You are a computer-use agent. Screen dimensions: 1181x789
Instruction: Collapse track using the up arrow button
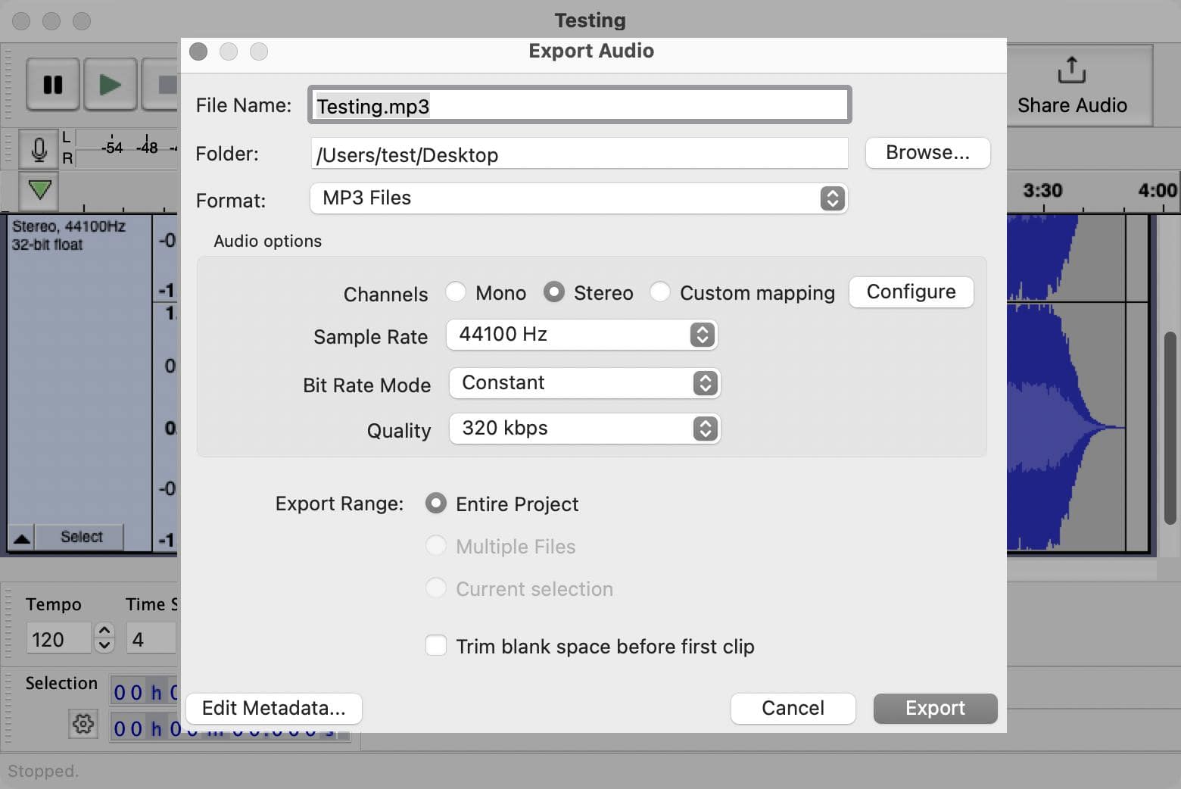pos(22,538)
